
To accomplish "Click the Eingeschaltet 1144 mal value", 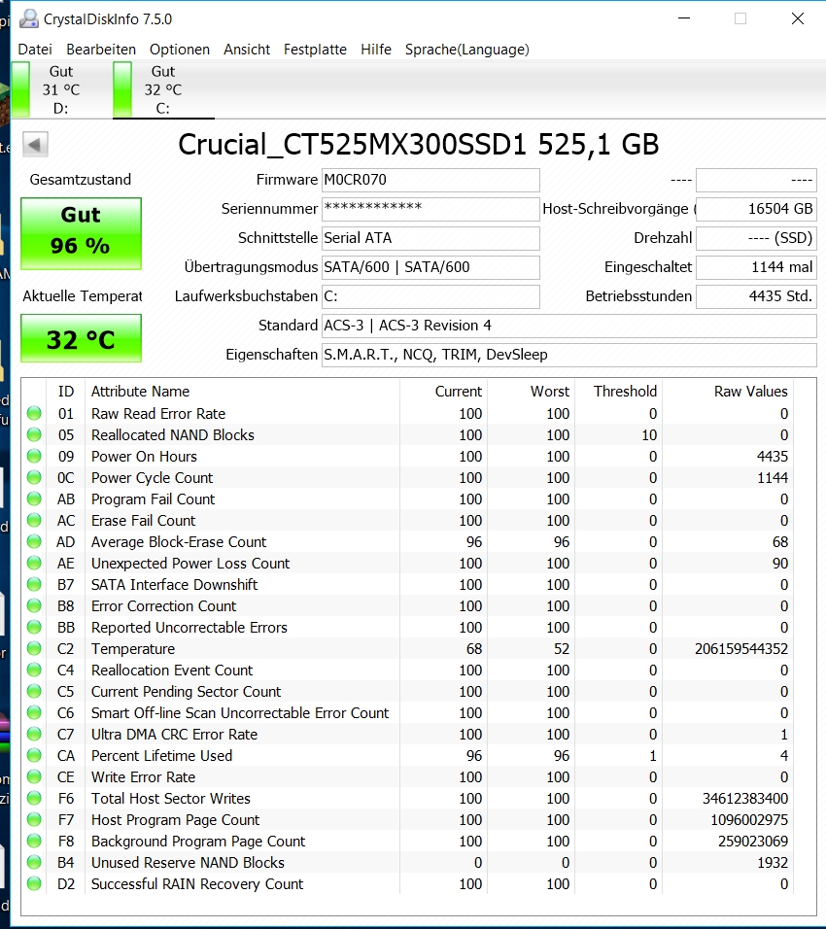I will coord(756,267).
